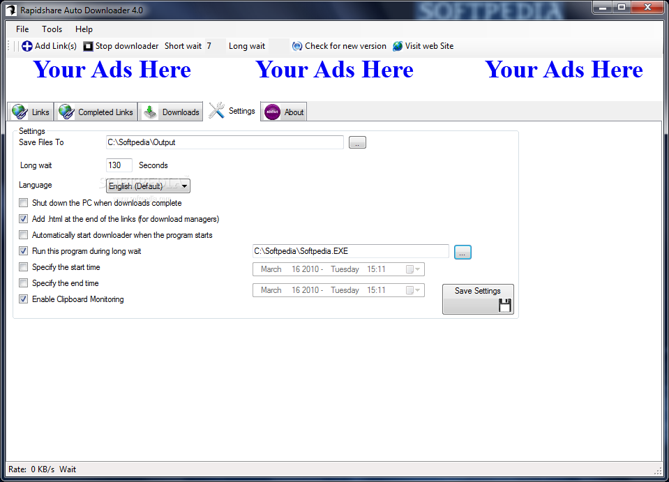
Task: Click the Settings tab wrench icon
Action: point(217,110)
